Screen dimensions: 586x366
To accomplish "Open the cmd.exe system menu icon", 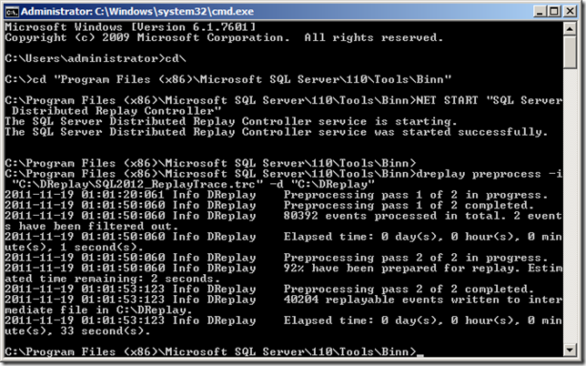I will click(12, 12).
